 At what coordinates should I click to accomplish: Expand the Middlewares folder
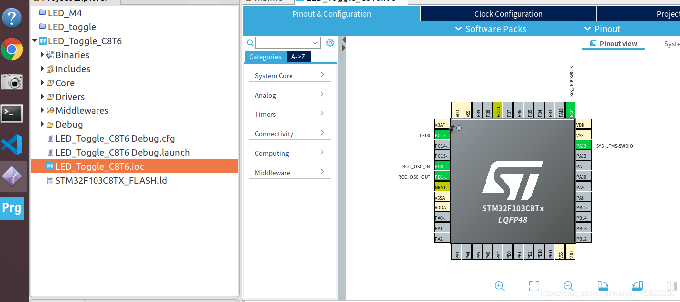coord(42,110)
